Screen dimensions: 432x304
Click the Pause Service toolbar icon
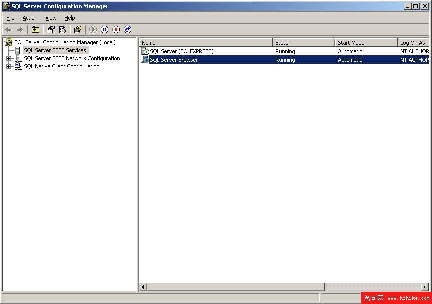coord(104,30)
